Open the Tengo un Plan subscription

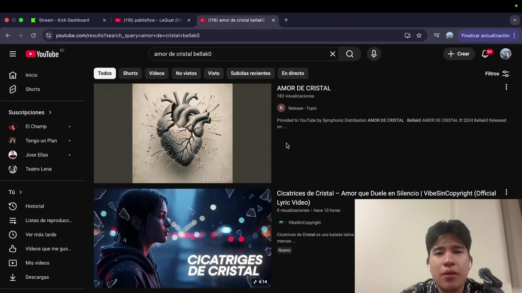(x=42, y=141)
